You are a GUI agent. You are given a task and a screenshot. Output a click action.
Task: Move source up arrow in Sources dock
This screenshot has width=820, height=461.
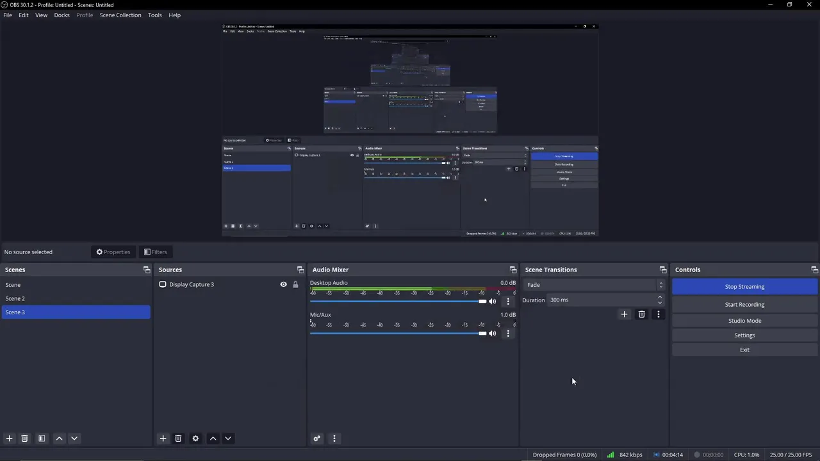tap(213, 439)
